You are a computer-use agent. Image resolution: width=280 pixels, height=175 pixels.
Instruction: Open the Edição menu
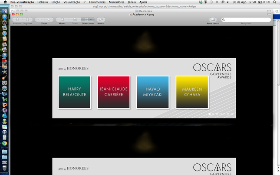point(56,2)
